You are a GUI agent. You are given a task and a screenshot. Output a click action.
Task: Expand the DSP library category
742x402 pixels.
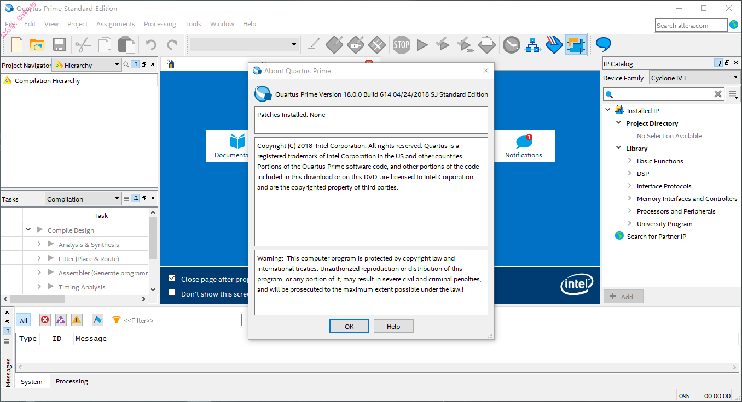pyautogui.click(x=630, y=173)
